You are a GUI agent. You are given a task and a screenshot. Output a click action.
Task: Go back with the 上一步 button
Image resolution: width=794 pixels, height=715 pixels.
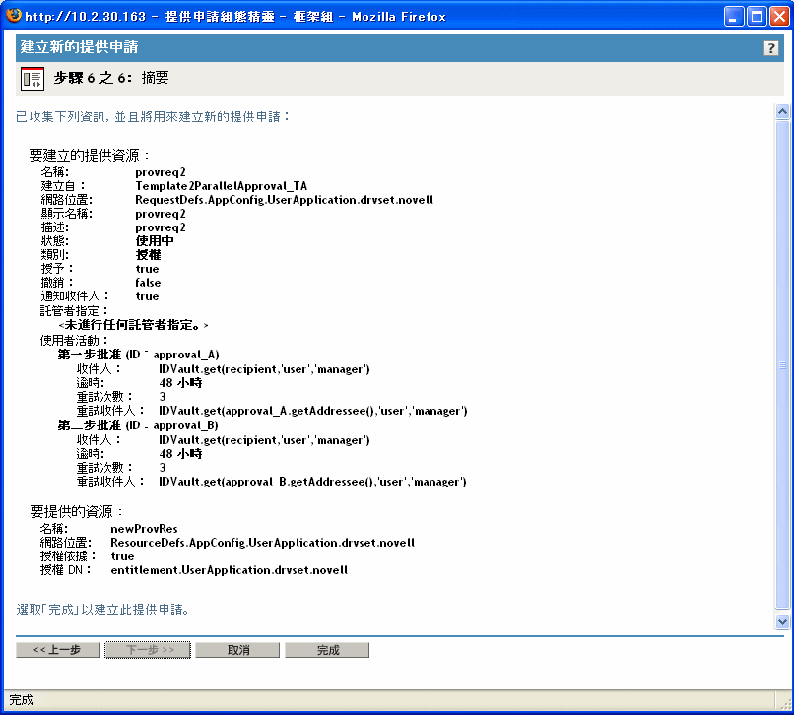[58, 650]
